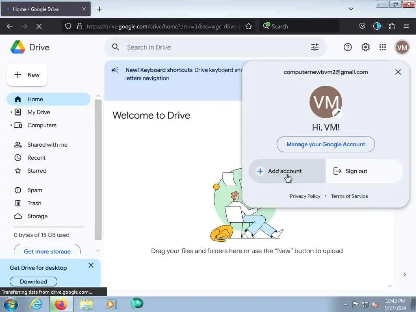
Task: Open Firefox extensions puzzle icon
Action: (x=392, y=26)
